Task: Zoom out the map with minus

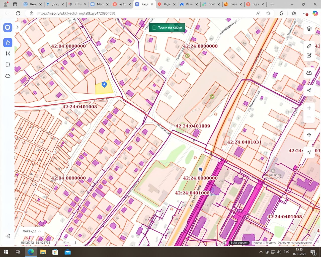Action: pos(309,117)
